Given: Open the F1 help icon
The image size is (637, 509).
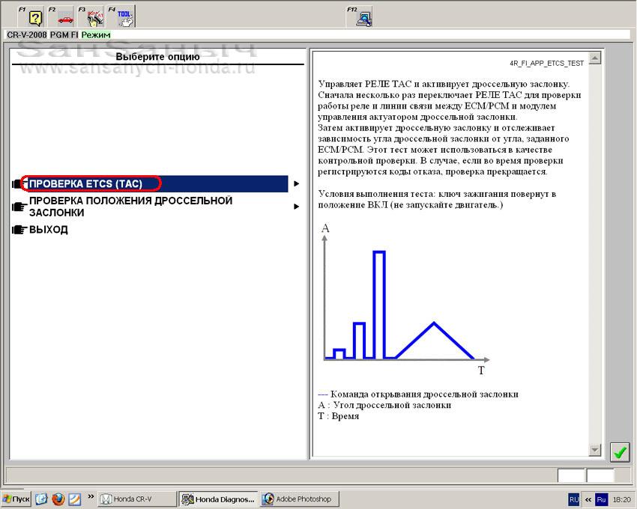Looking at the screenshot, I should tap(32, 17).
